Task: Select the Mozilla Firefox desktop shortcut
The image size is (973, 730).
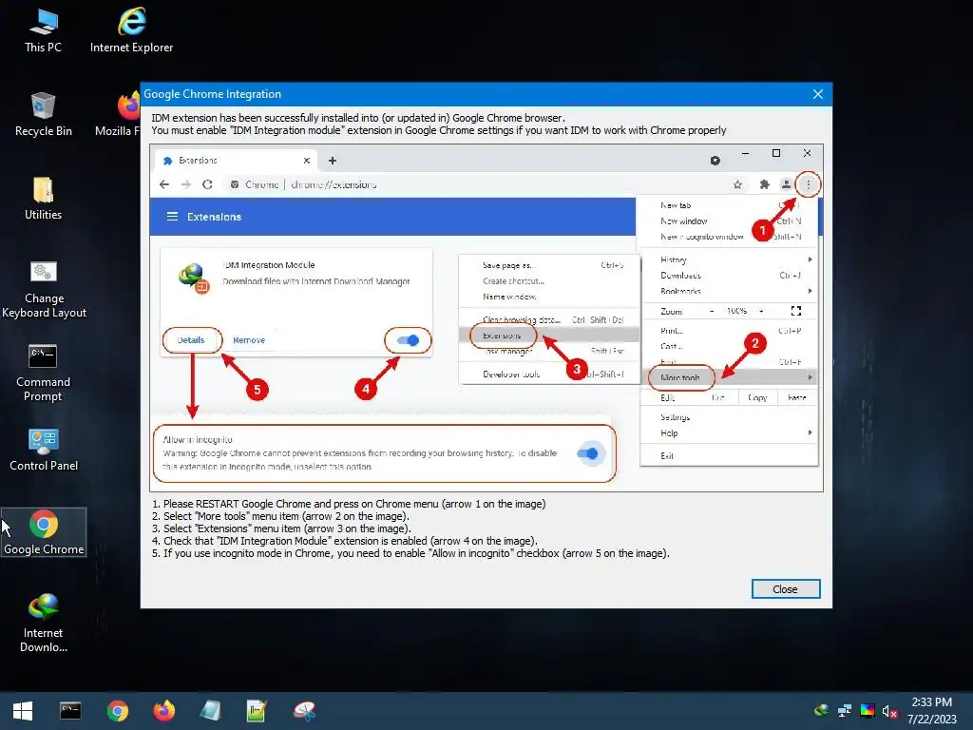Action: coord(118,114)
